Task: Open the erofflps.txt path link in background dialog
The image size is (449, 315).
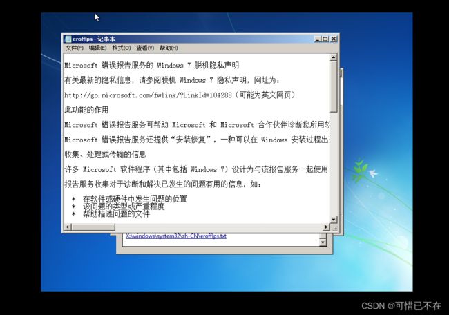Action: point(176,236)
